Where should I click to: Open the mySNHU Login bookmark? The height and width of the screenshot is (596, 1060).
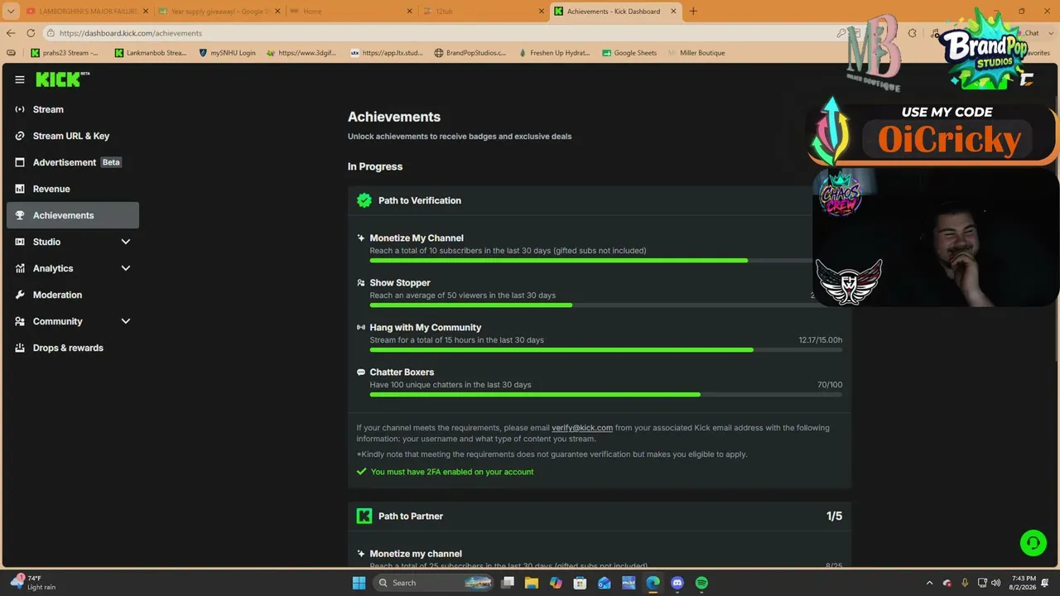[x=227, y=53]
